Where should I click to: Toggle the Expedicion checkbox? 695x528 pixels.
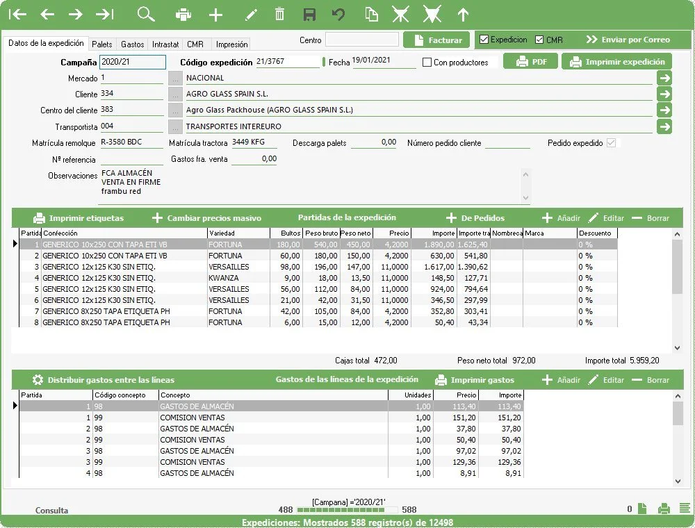[x=484, y=40]
